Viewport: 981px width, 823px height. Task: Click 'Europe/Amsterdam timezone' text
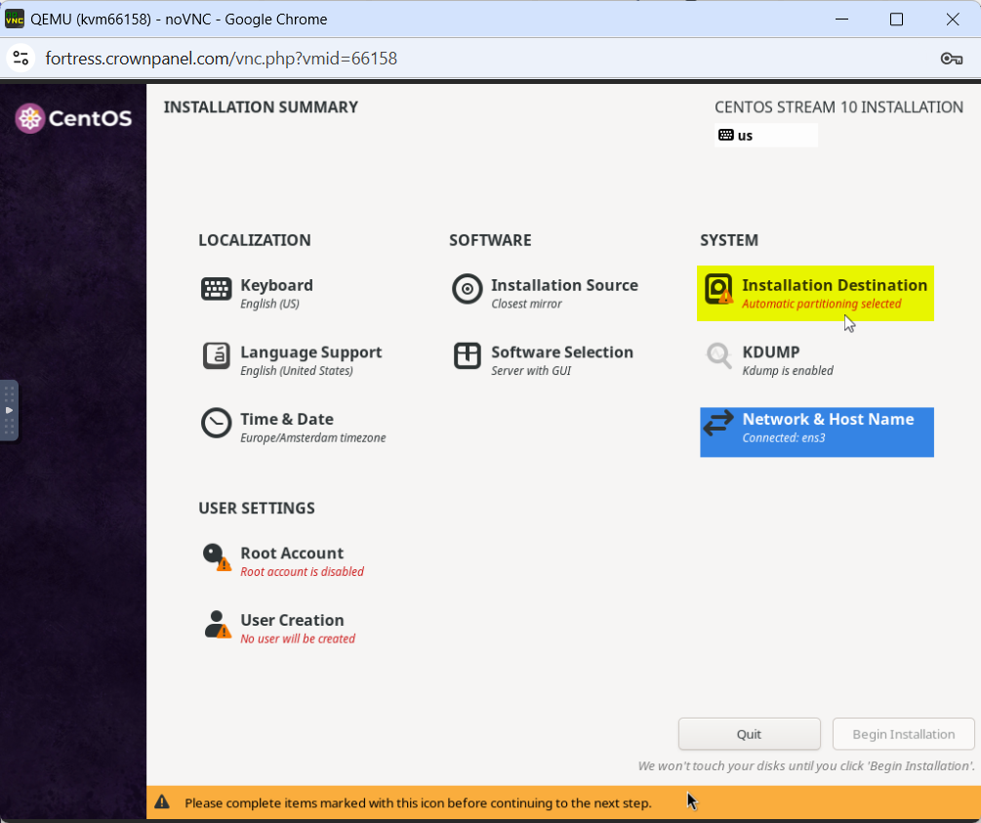312,438
